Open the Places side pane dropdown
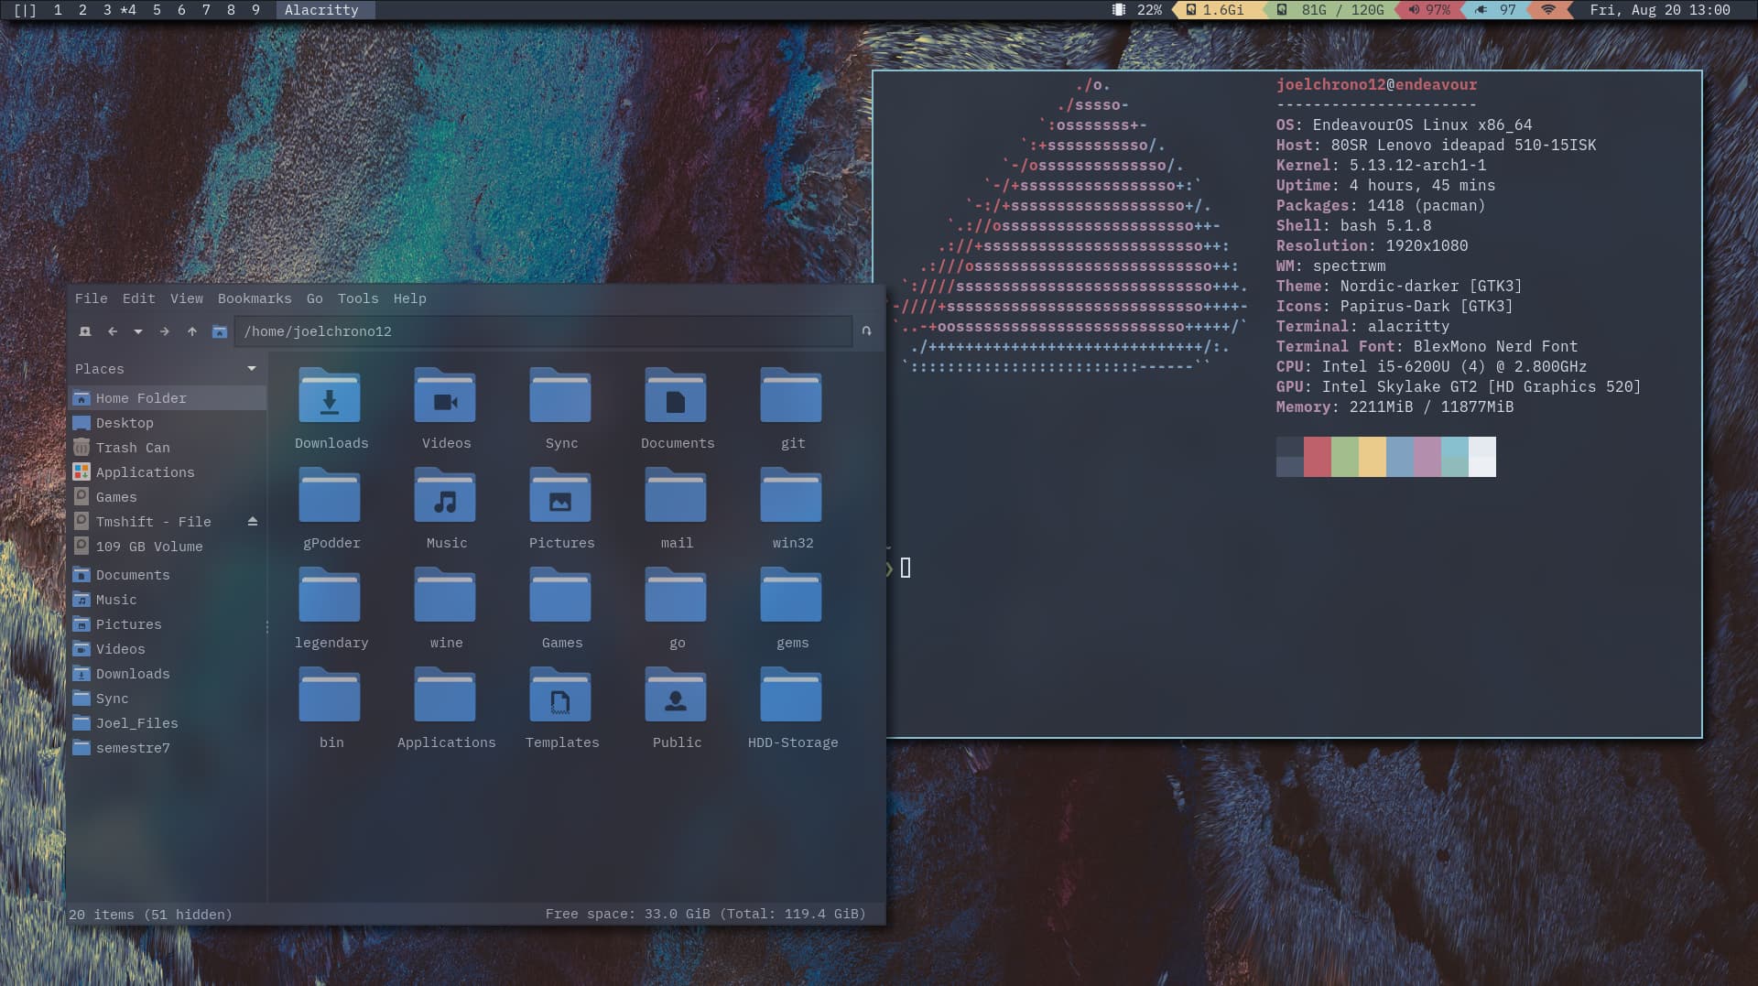The height and width of the screenshot is (986, 1758). [x=252, y=368]
